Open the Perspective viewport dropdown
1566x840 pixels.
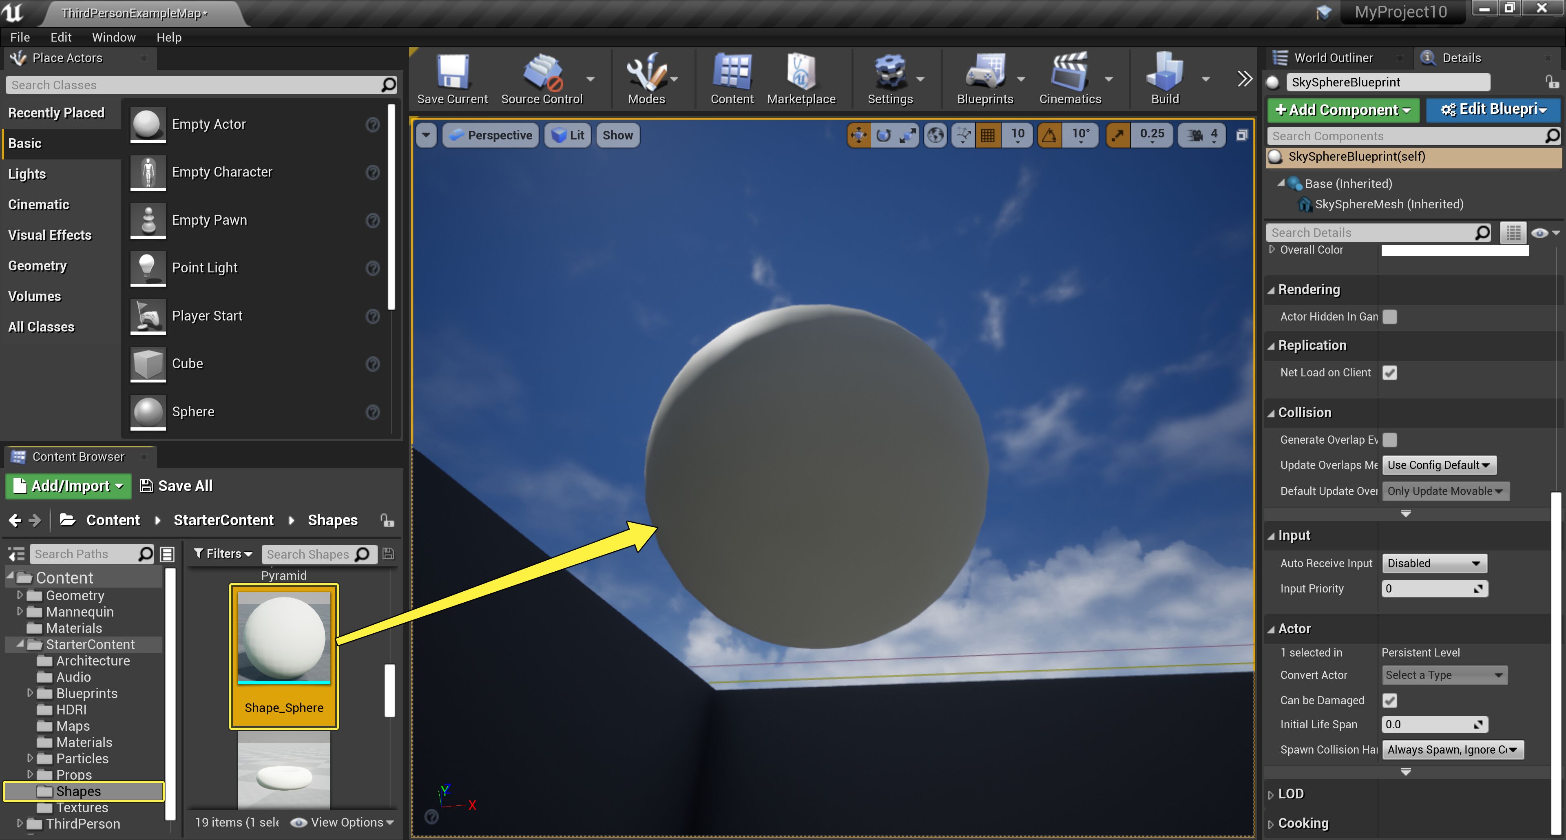click(x=491, y=135)
